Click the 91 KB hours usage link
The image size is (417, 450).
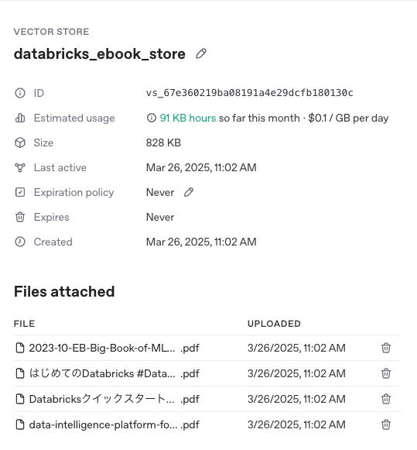coord(188,118)
